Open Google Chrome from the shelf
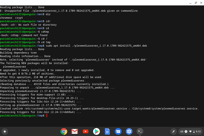Viewport: 204px width, 136px height. pos(64,132)
